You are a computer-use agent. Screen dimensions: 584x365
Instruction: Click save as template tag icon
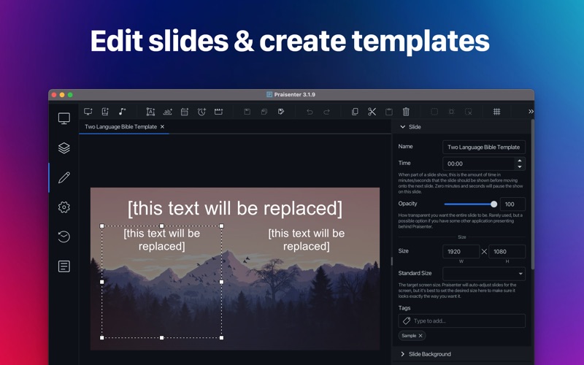pos(281,112)
